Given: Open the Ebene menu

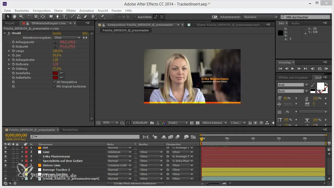Looking at the screenshot, I should (58, 11).
